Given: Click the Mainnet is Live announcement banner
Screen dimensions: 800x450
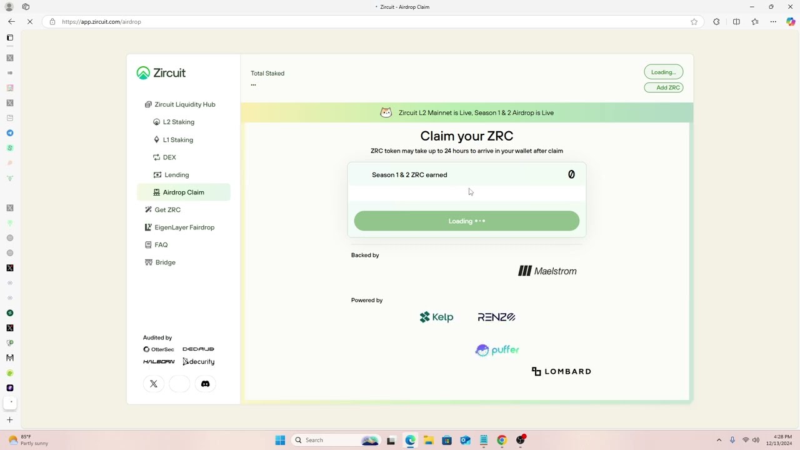Looking at the screenshot, I should coord(467,112).
